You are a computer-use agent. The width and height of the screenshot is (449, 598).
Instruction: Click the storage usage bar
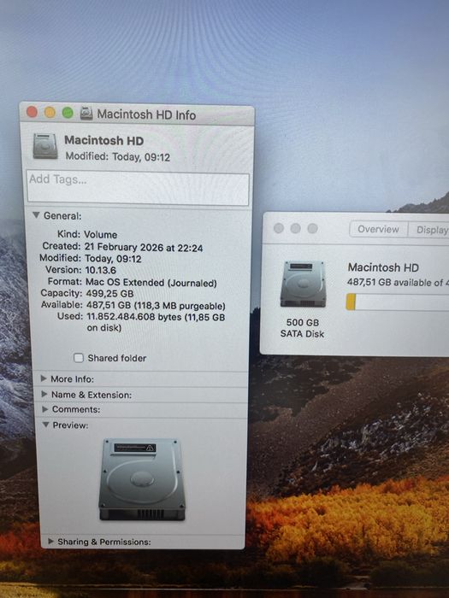398,302
